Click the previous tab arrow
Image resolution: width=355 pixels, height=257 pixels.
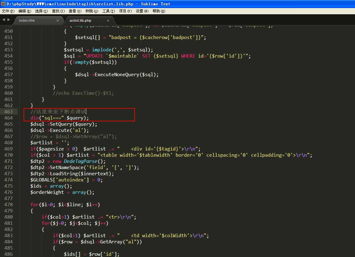tap(4, 20)
